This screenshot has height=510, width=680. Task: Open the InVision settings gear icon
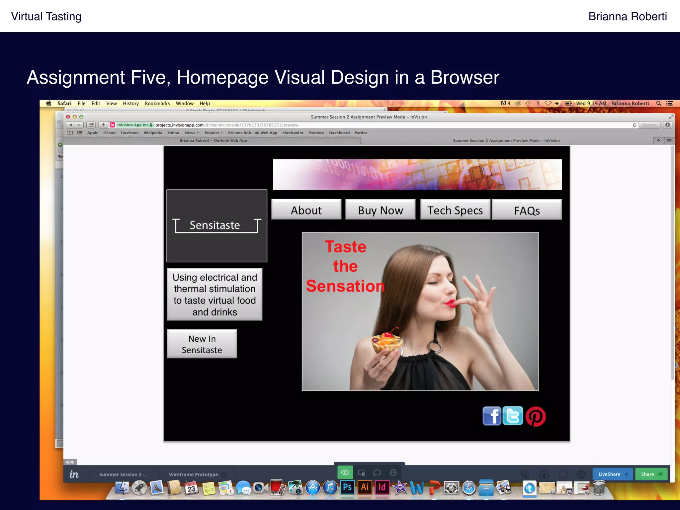581,474
